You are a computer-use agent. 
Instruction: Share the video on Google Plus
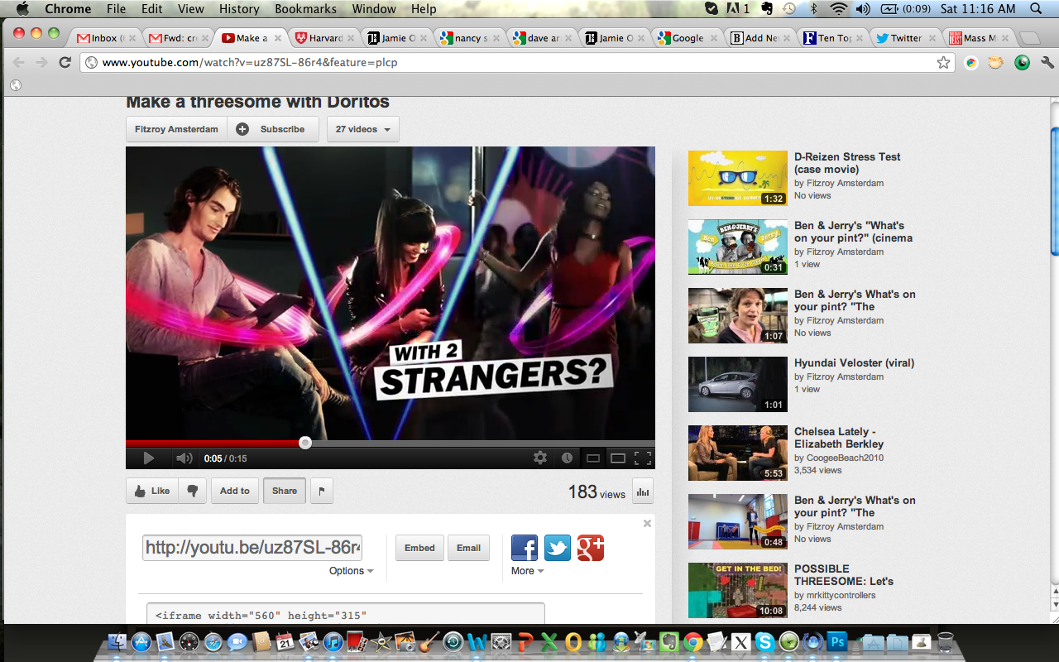point(591,548)
